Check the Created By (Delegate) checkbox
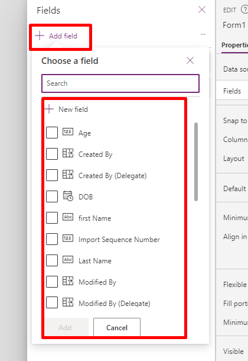The height and width of the screenshot is (361, 248). [x=52, y=175]
